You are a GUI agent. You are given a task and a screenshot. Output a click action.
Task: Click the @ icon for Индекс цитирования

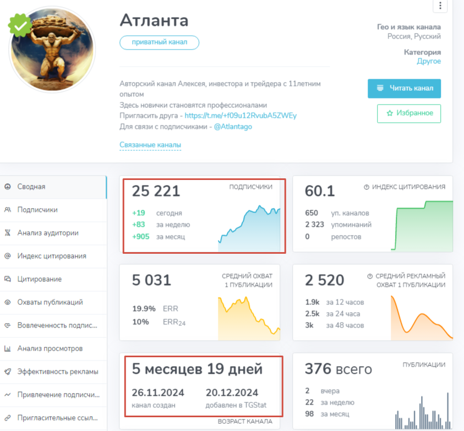pos(8,256)
